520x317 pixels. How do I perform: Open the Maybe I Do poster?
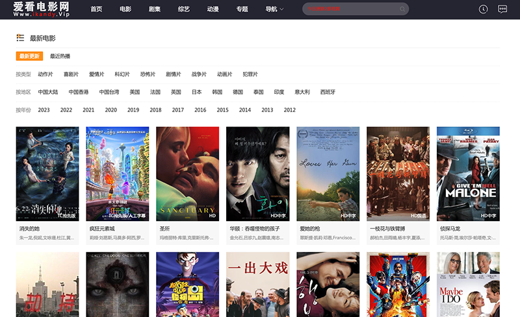[468, 285]
